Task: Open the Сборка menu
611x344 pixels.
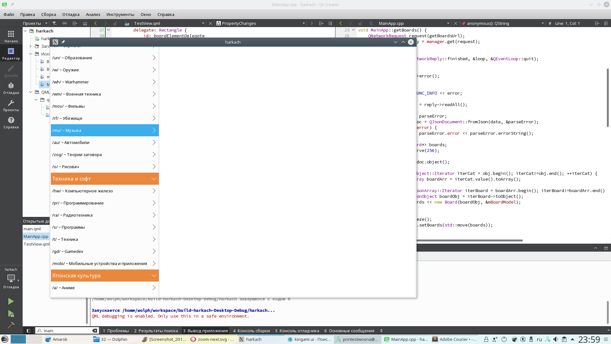Action: 48,14
